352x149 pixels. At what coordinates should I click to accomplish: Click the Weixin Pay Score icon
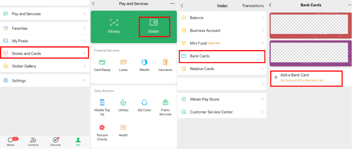click(x=184, y=99)
